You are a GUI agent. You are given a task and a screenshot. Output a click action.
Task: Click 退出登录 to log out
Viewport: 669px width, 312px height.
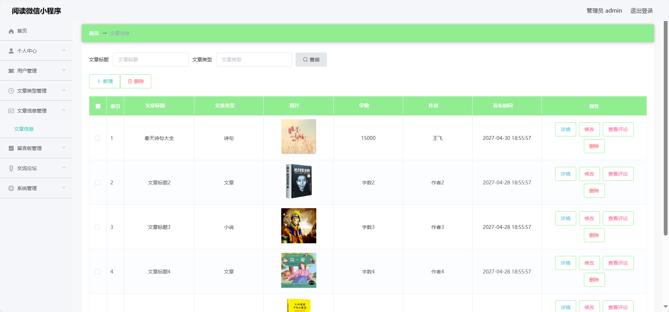click(642, 11)
